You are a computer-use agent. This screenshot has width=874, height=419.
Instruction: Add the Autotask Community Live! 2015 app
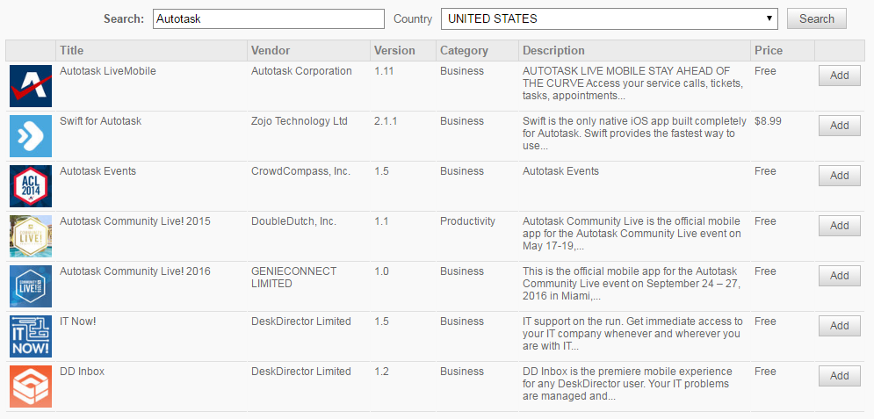click(x=839, y=226)
